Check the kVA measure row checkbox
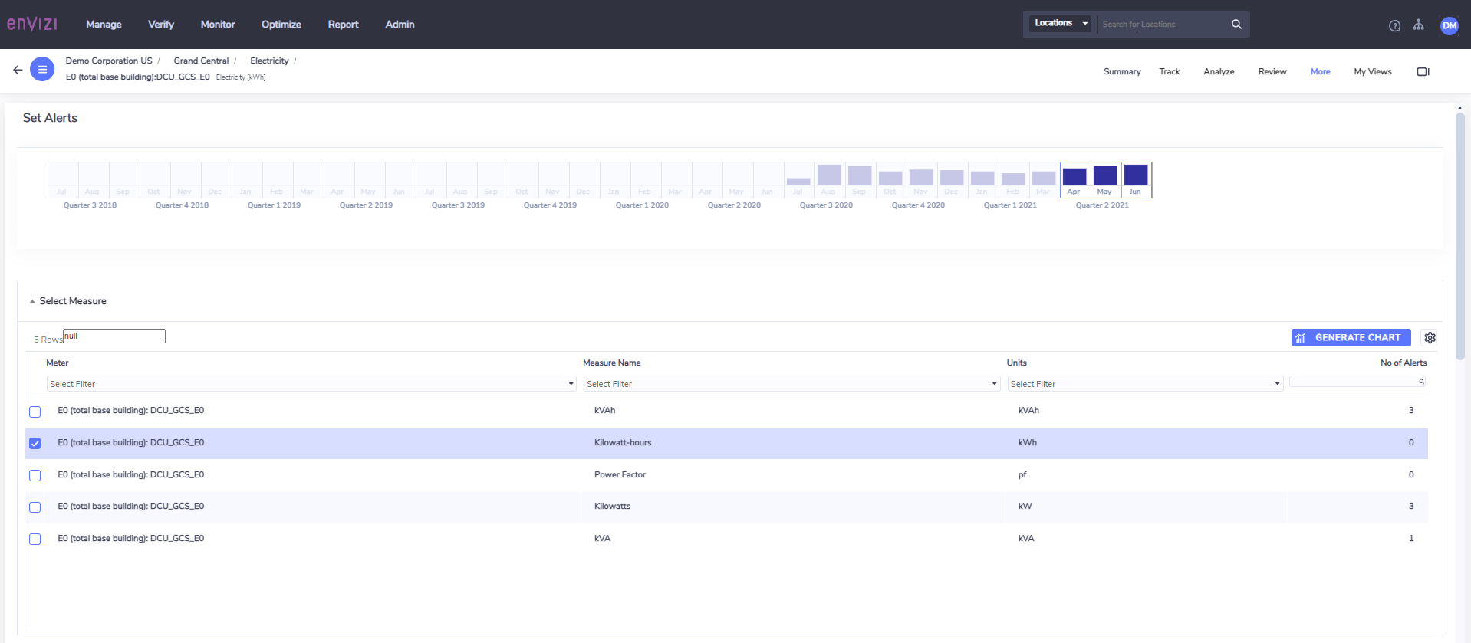Viewport: 1471px width, 643px height. (35, 539)
